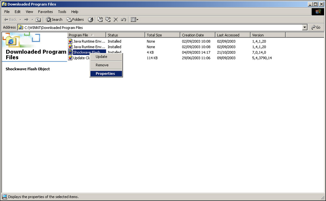Open the Forward history dropdown arrow
The height and width of the screenshot is (201, 326).
pos(32,20)
